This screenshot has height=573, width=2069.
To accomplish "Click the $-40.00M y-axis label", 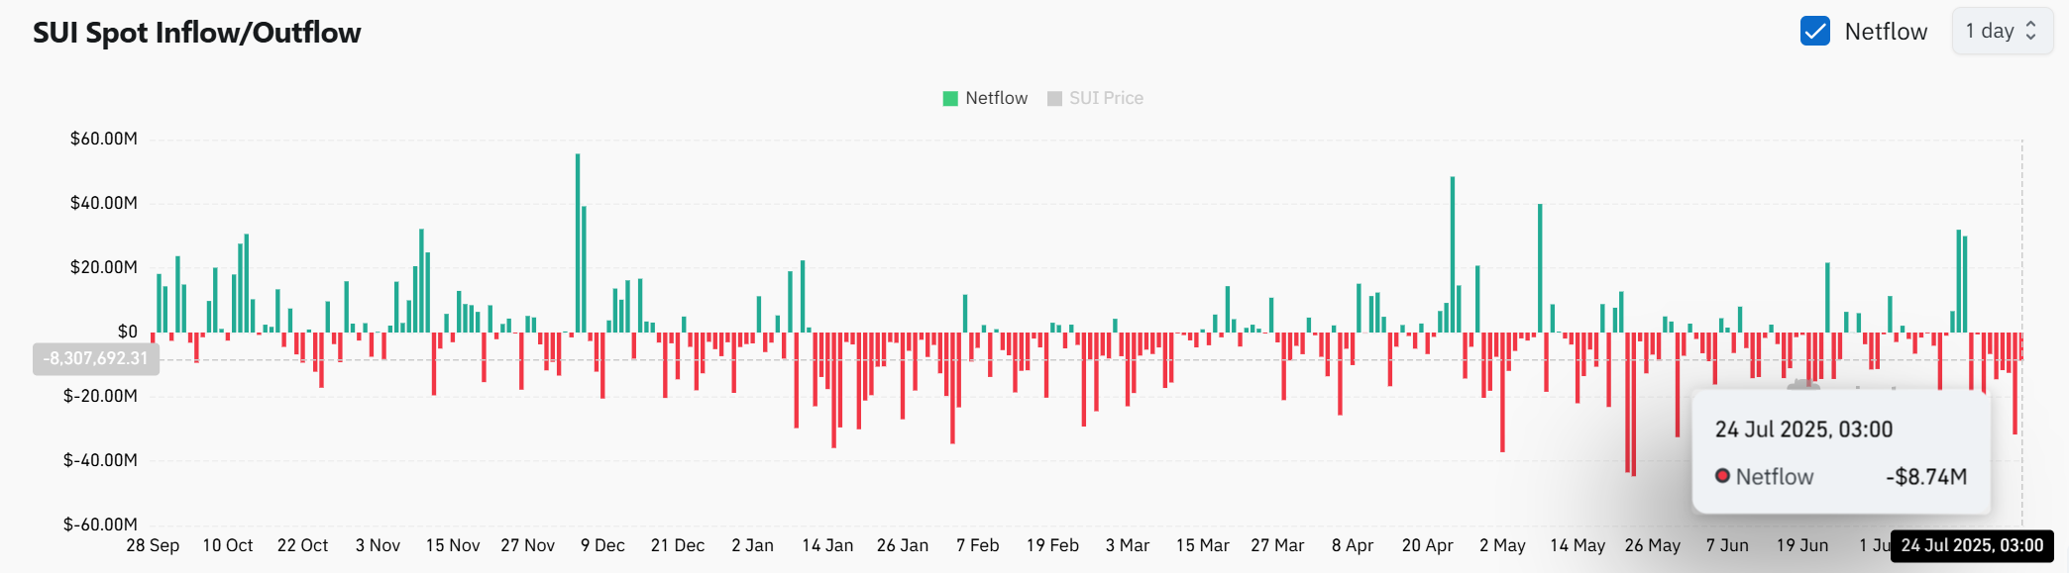I will click(100, 460).
